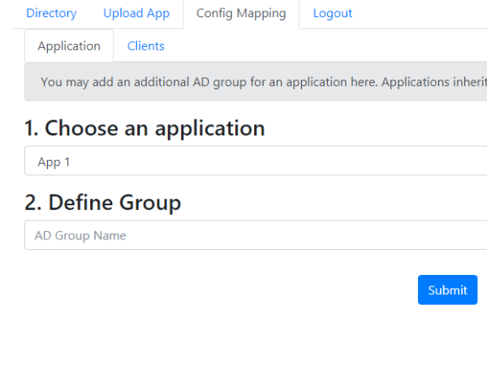Submit the AD group mapping form

(x=447, y=290)
